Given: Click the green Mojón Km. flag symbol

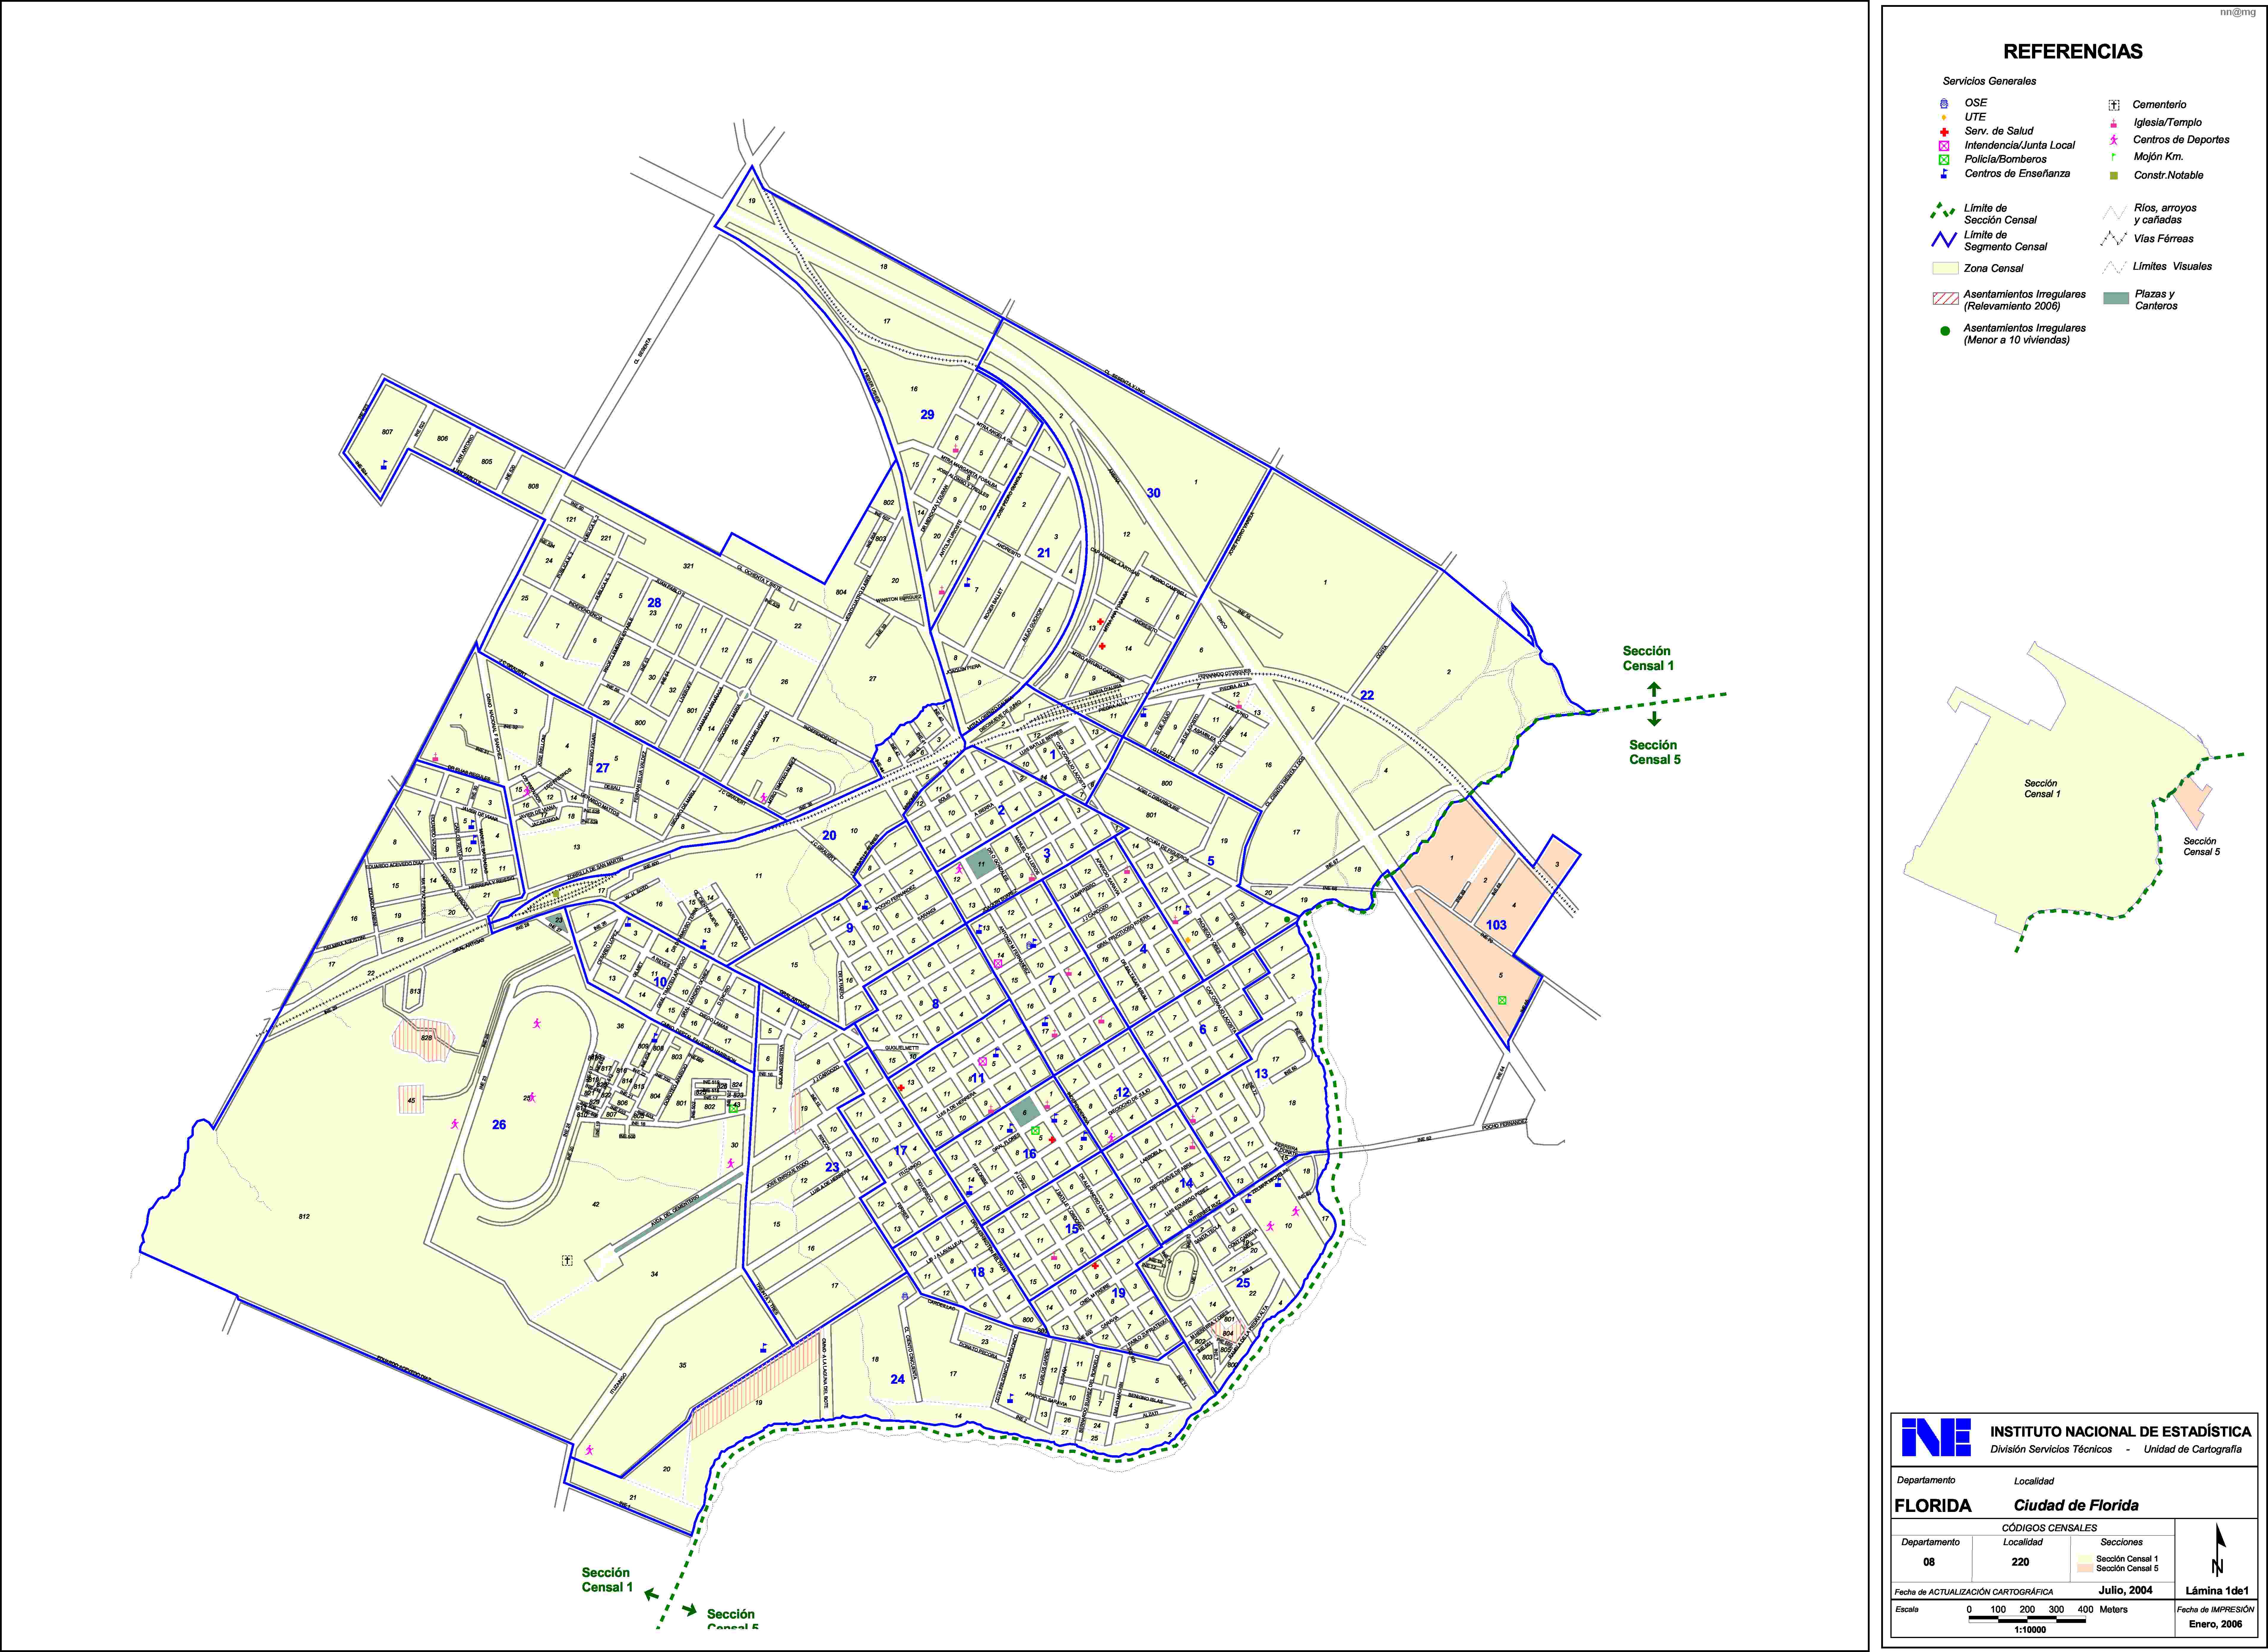Looking at the screenshot, I should (x=2114, y=157).
